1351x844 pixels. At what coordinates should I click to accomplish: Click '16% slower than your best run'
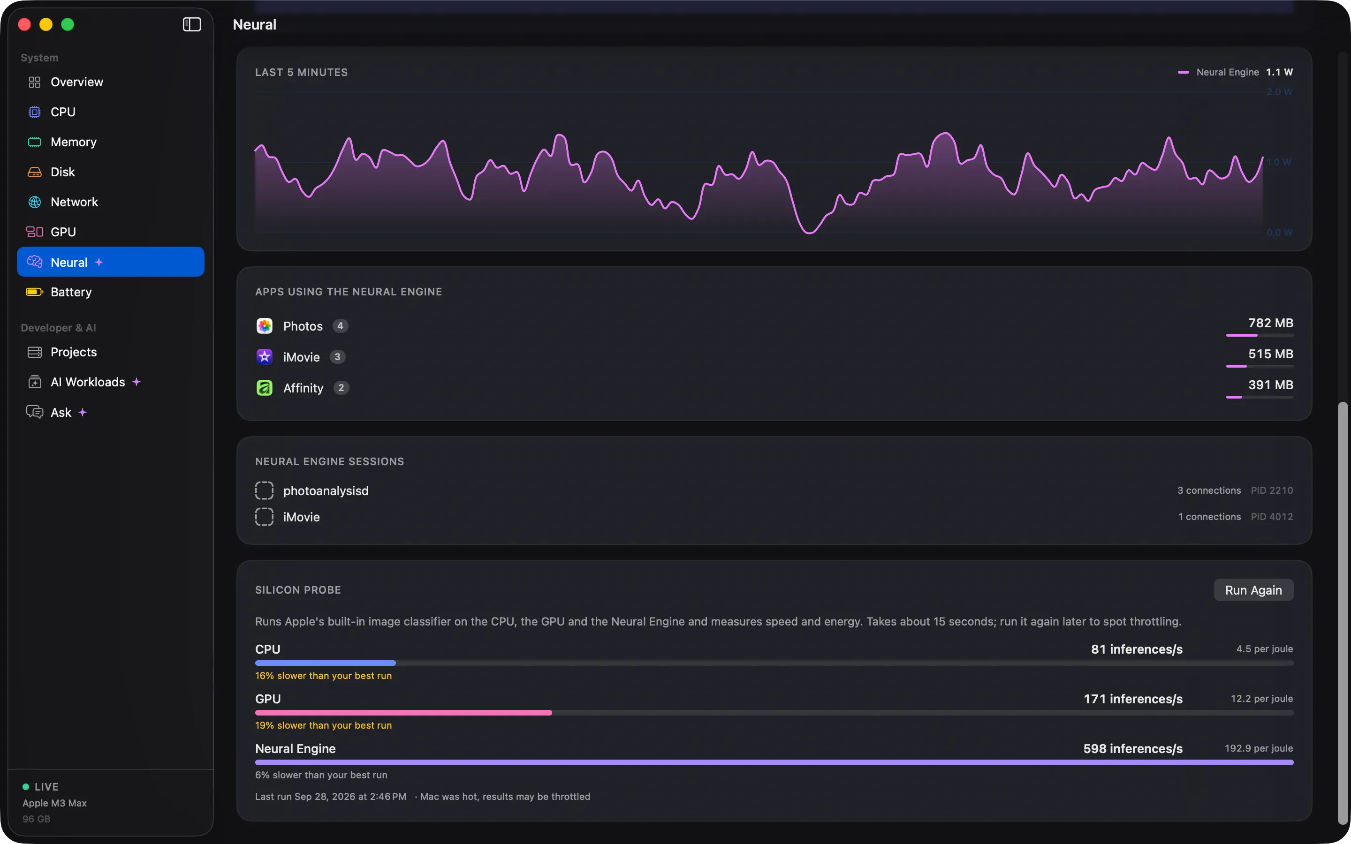pos(323,676)
